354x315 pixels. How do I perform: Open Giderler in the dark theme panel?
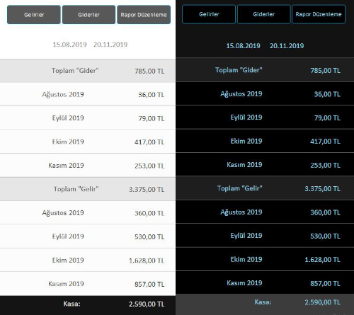pyautogui.click(x=264, y=14)
